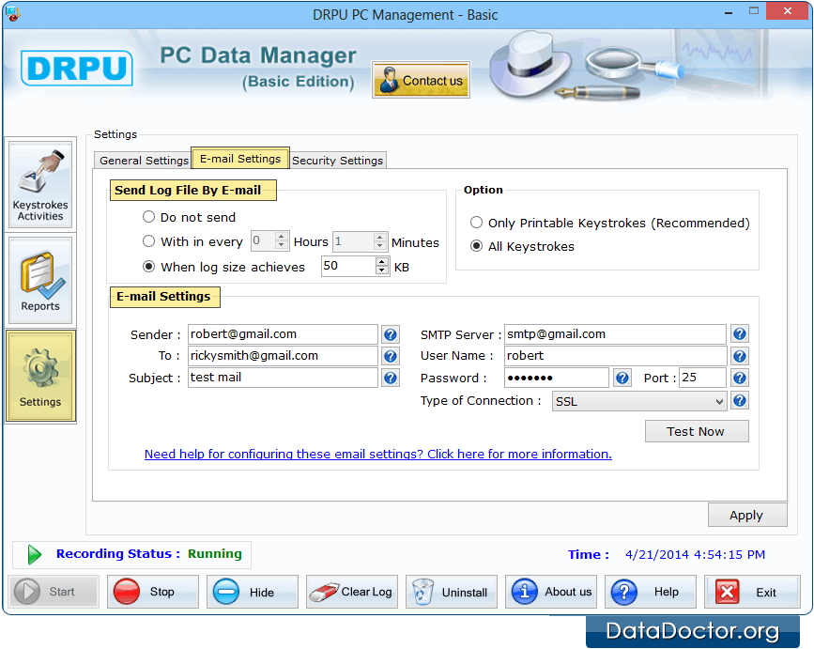Click help icon next to Password field
The image size is (814, 649).
[622, 378]
